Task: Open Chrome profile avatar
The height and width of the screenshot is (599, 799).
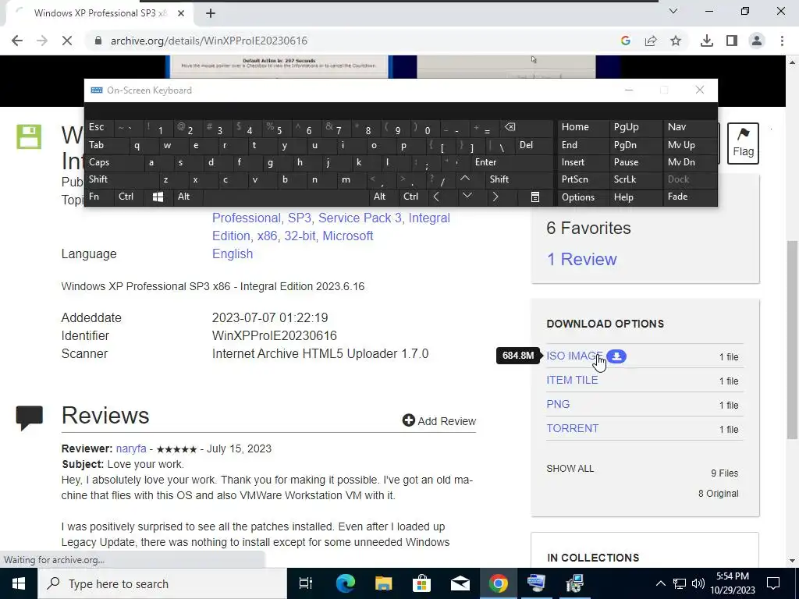Action: [757, 41]
